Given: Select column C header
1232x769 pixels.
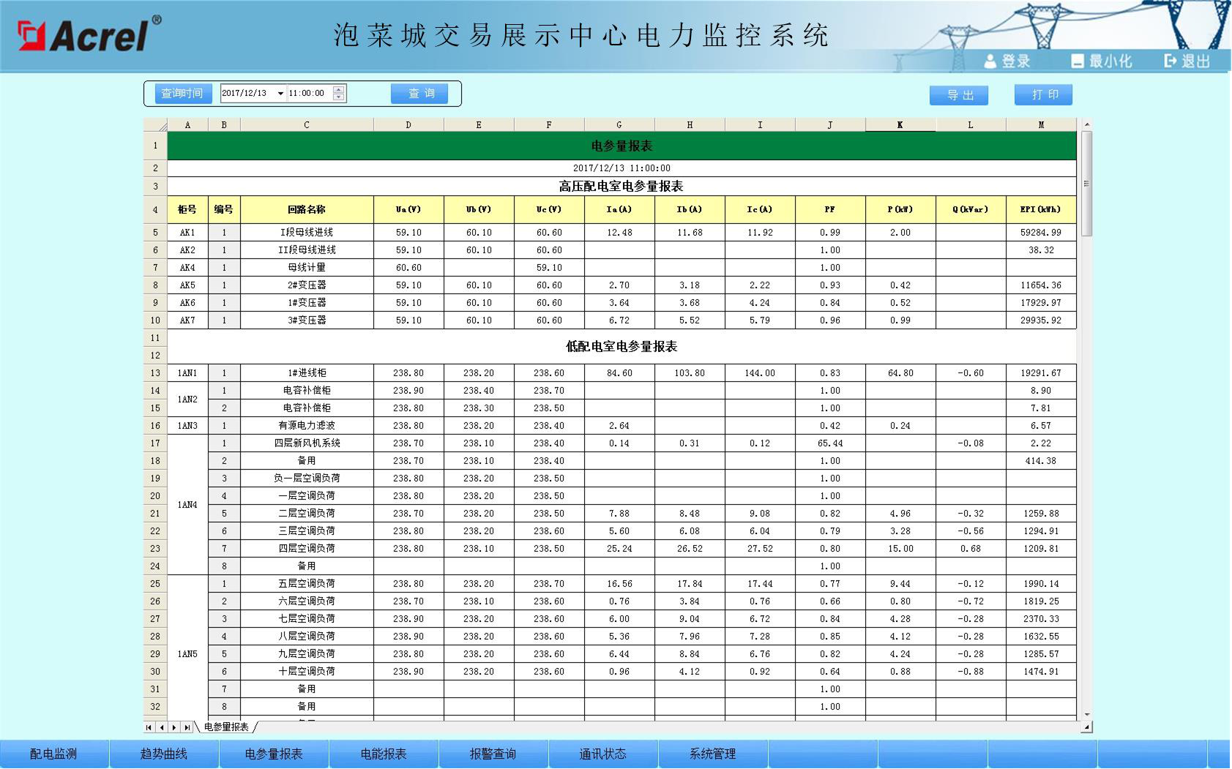Looking at the screenshot, I should [307, 125].
